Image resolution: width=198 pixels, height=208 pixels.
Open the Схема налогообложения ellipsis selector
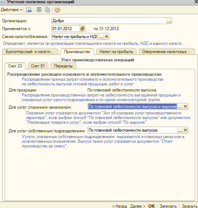(101, 37)
